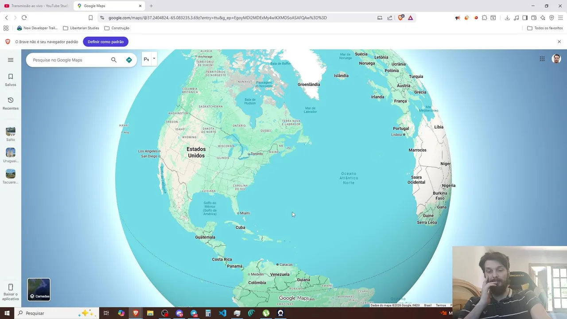The image size is (567, 319).
Task: Open Salvos saved places
Action: click(11, 80)
